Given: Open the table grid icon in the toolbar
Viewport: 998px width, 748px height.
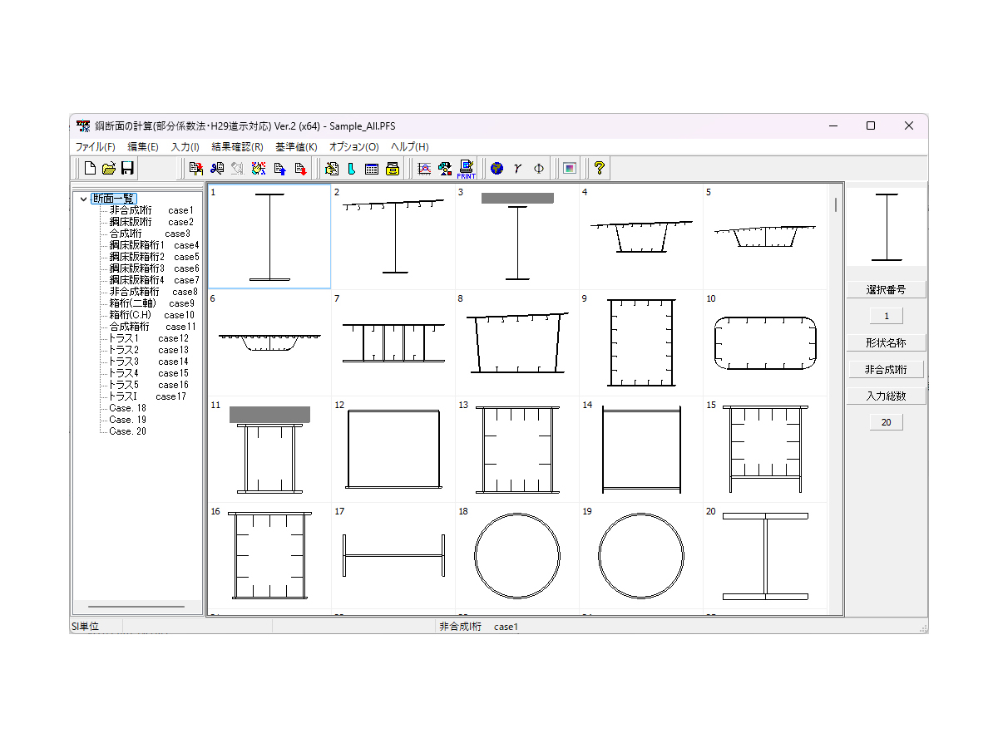Looking at the screenshot, I should 372,169.
